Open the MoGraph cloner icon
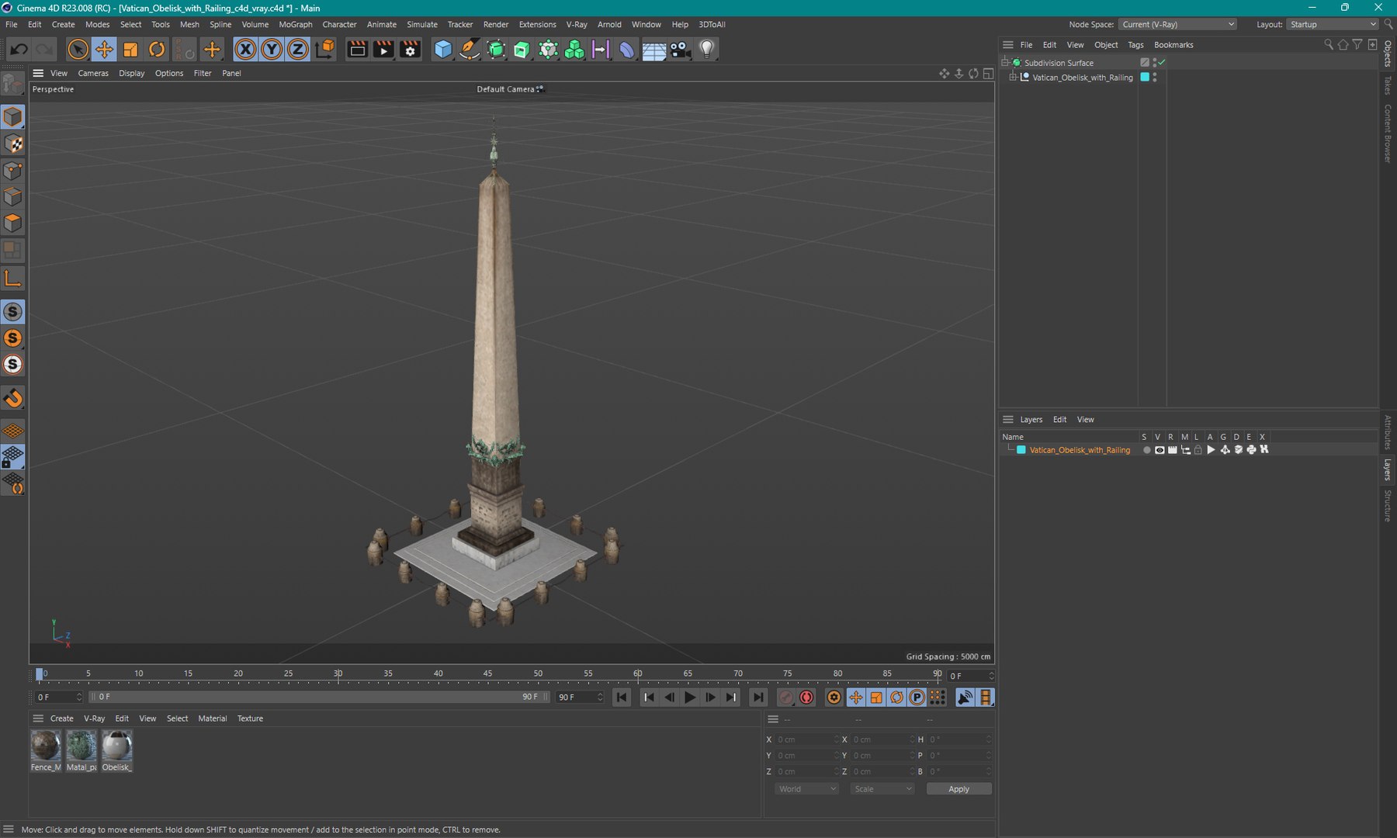Screen dimensions: 1397x838 (x=574, y=50)
